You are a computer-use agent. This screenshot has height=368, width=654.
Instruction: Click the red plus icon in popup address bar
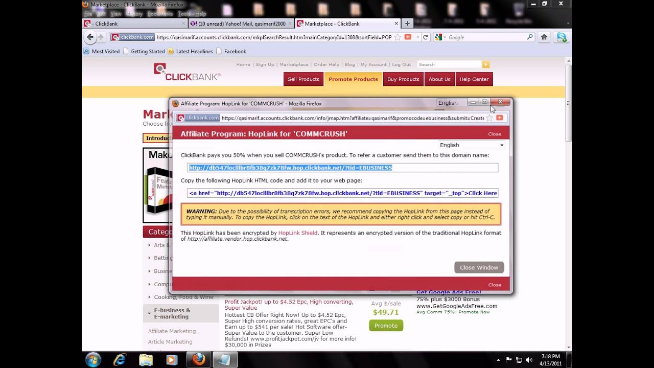tap(500, 118)
